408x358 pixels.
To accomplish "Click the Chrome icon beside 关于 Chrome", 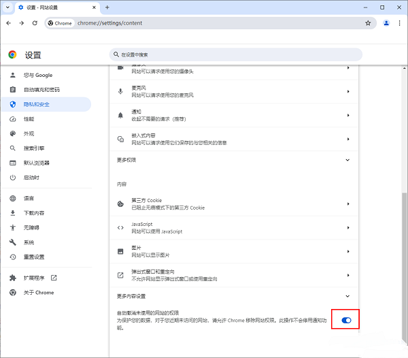I will point(13,293).
